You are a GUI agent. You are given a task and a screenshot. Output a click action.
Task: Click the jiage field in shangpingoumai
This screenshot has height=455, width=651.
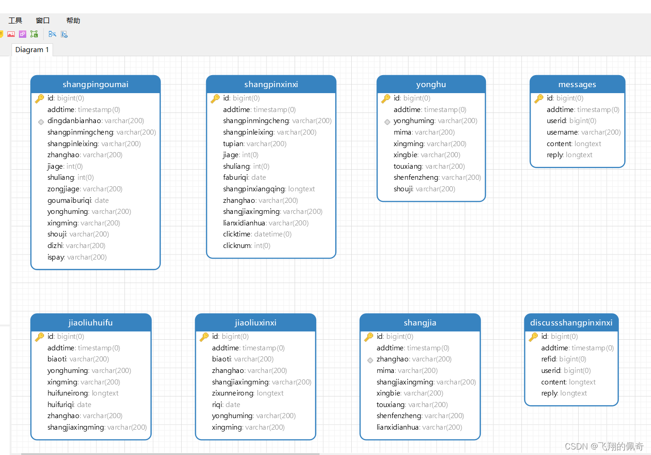coord(65,166)
